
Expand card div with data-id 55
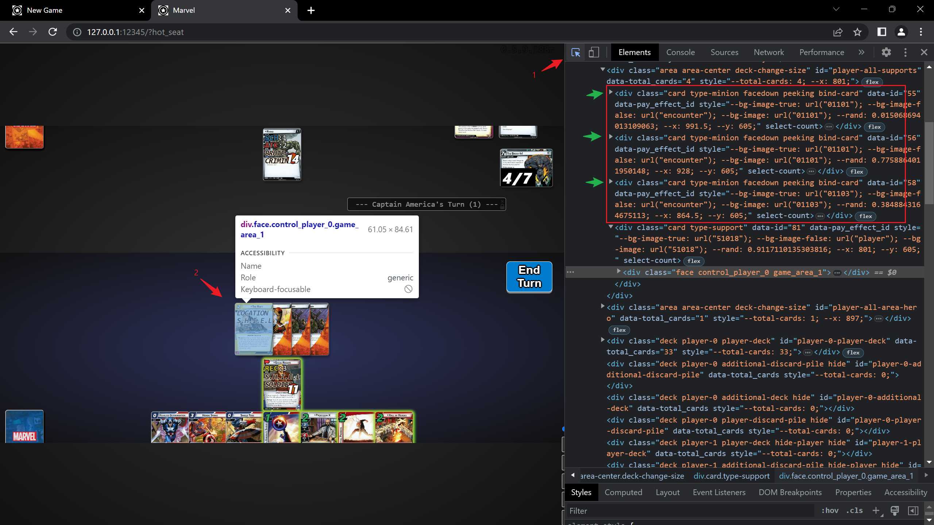tap(611, 93)
